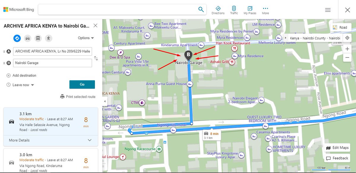Click the locate me icon
The image size is (356, 173).
[347, 38]
